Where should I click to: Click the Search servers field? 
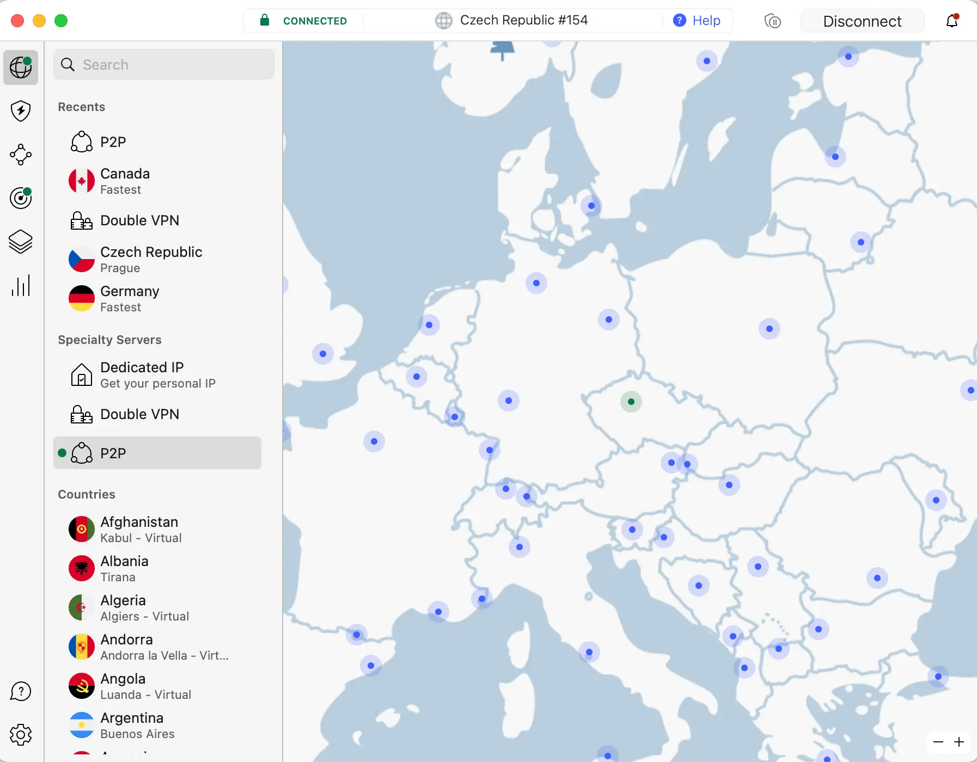[x=164, y=65]
